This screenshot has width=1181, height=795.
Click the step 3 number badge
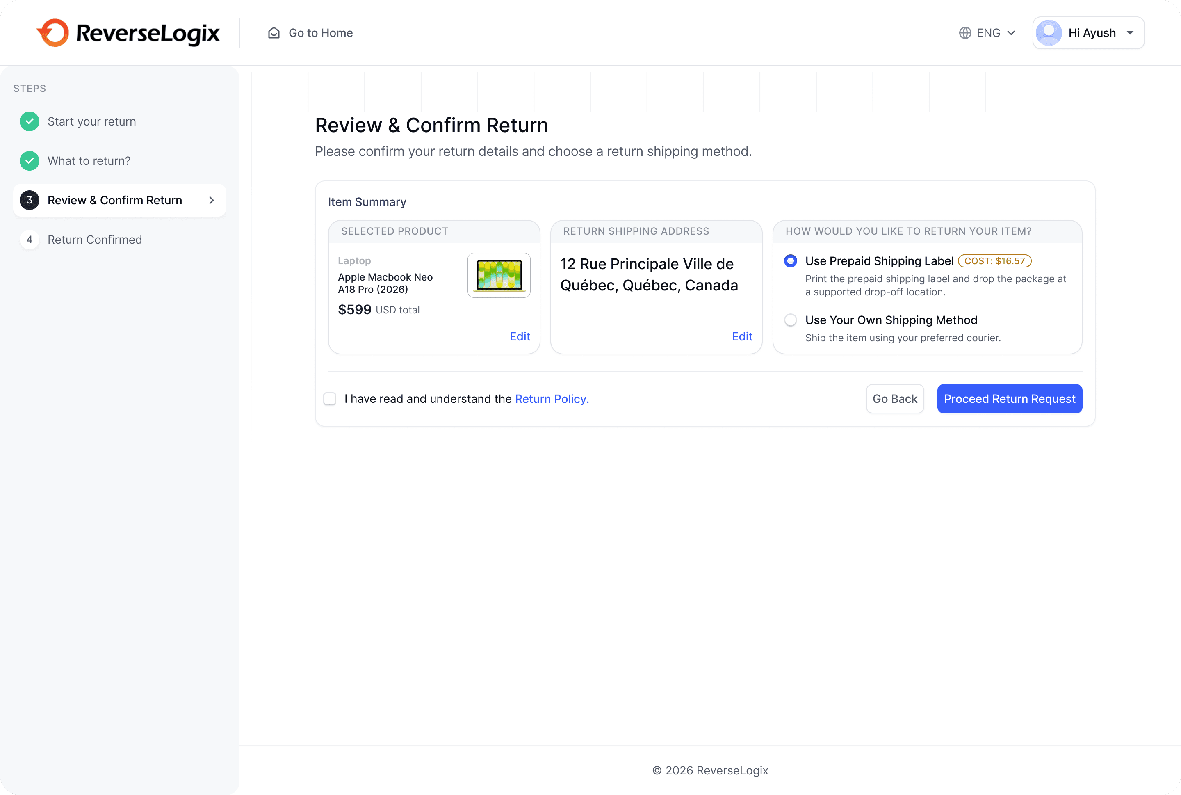[30, 200]
